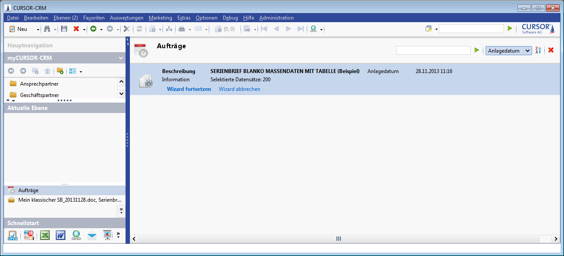
Task: Click the Wizard fortsetzen link
Action: 189,89
